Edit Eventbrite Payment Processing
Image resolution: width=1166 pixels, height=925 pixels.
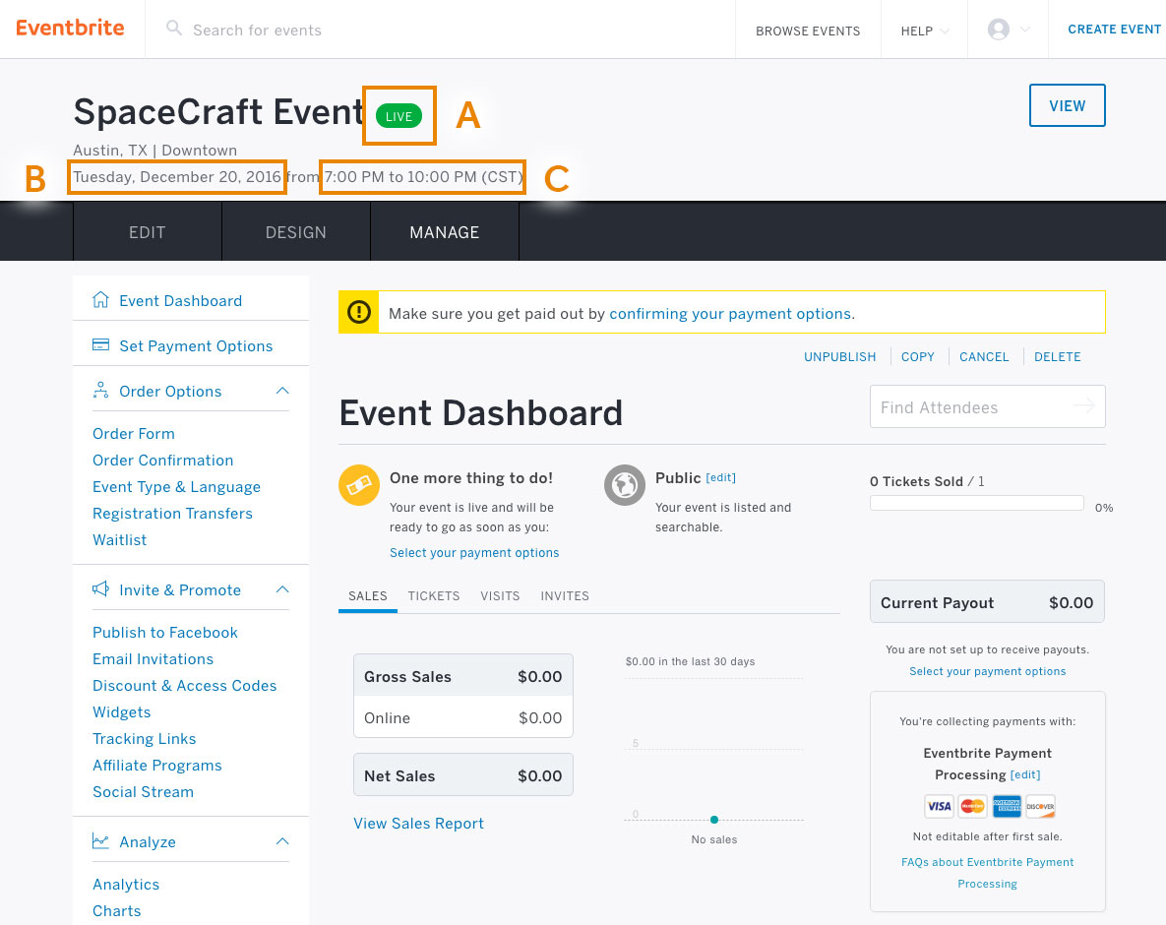pos(1024,774)
